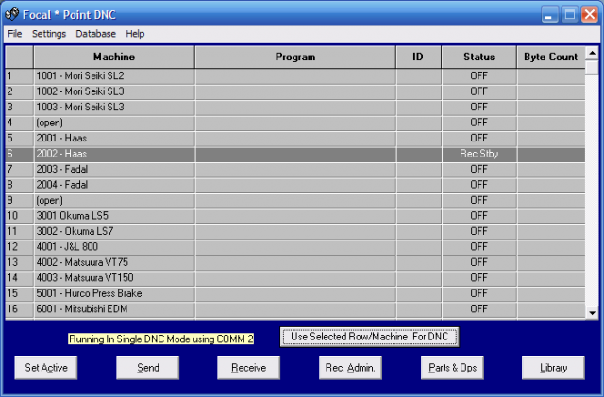
Task: Click the vertical scrollbar thumb
Action: [x=592, y=67]
